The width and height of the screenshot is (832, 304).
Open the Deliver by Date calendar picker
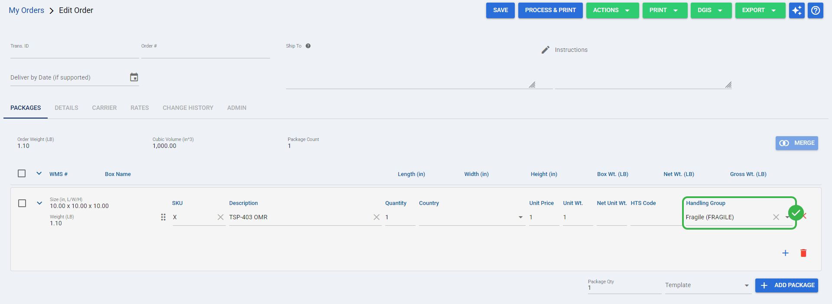[134, 77]
